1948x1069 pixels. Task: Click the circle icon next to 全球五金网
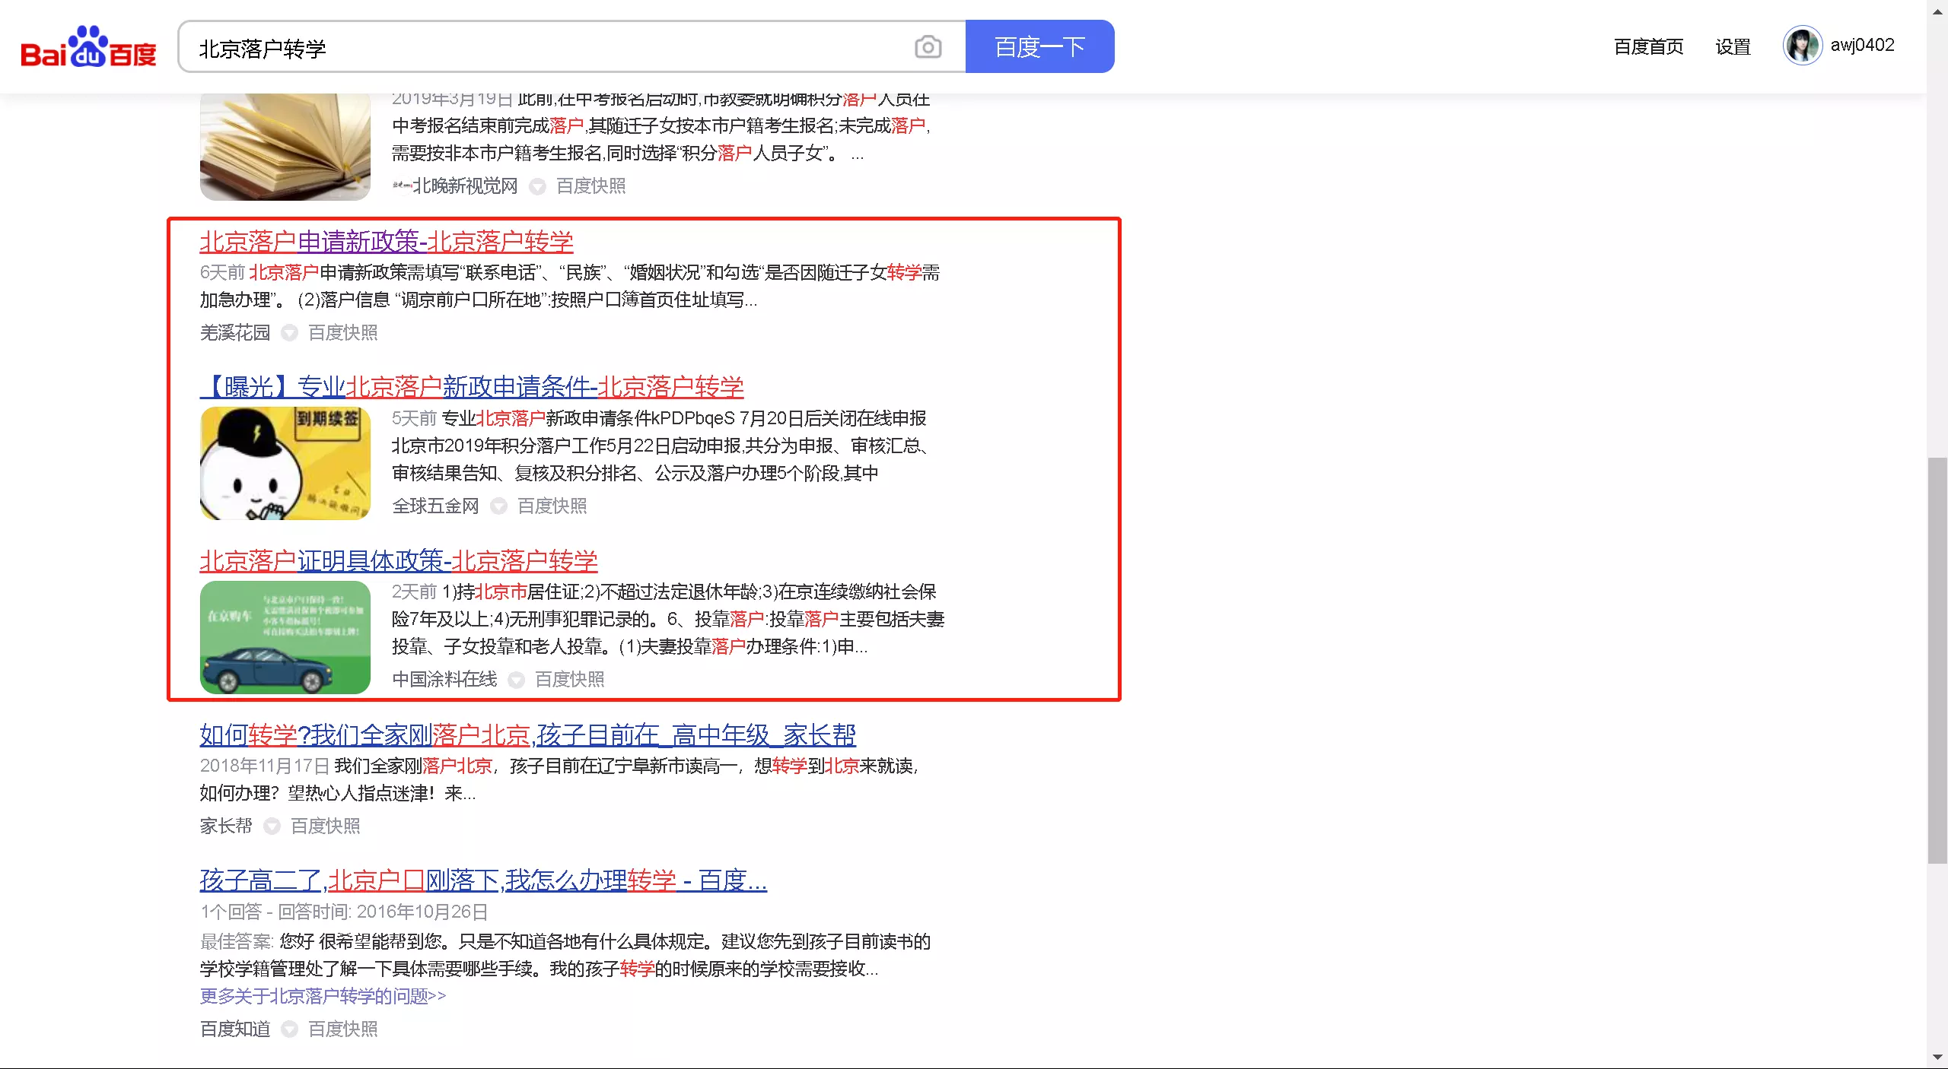pos(499,506)
